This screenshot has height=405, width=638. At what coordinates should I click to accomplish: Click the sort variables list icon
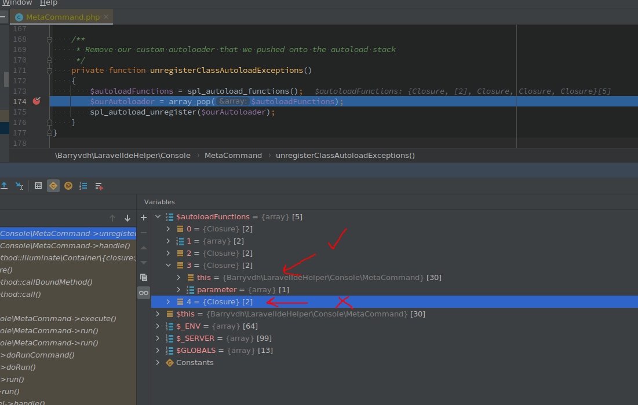(x=83, y=186)
